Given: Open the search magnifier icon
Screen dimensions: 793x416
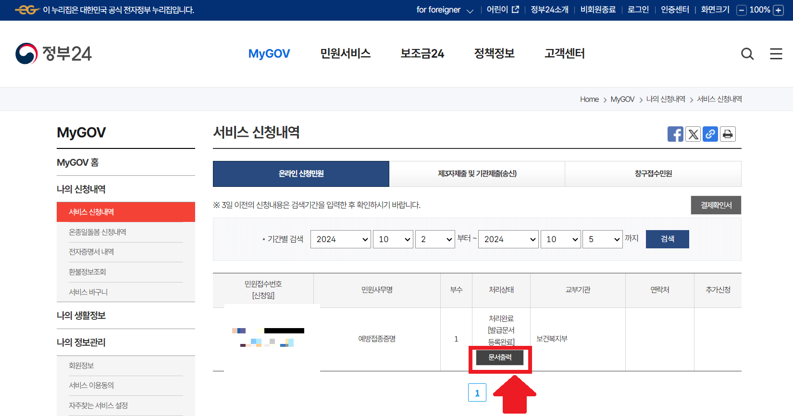Looking at the screenshot, I should pos(747,54).
